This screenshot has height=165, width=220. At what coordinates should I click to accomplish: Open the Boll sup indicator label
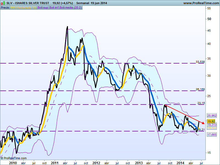click(x=43, y=7)
